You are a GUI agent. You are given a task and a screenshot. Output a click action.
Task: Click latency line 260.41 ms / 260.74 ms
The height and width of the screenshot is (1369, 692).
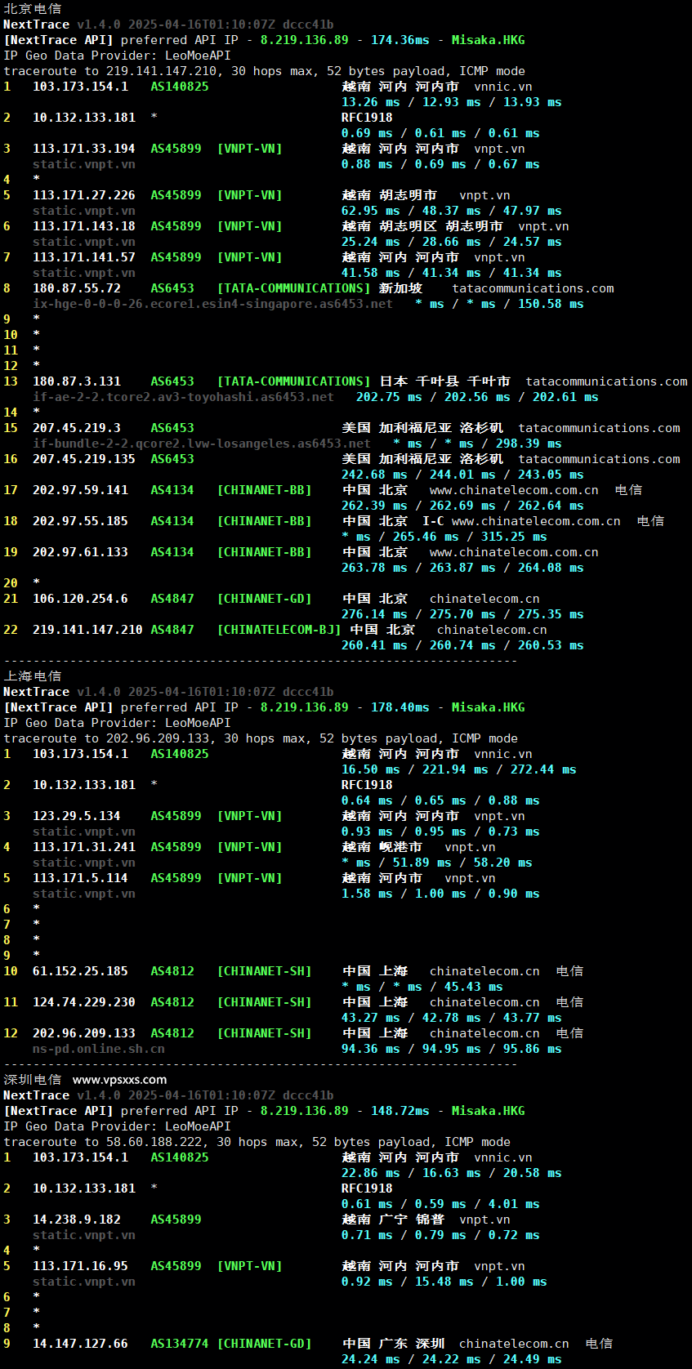462,645
